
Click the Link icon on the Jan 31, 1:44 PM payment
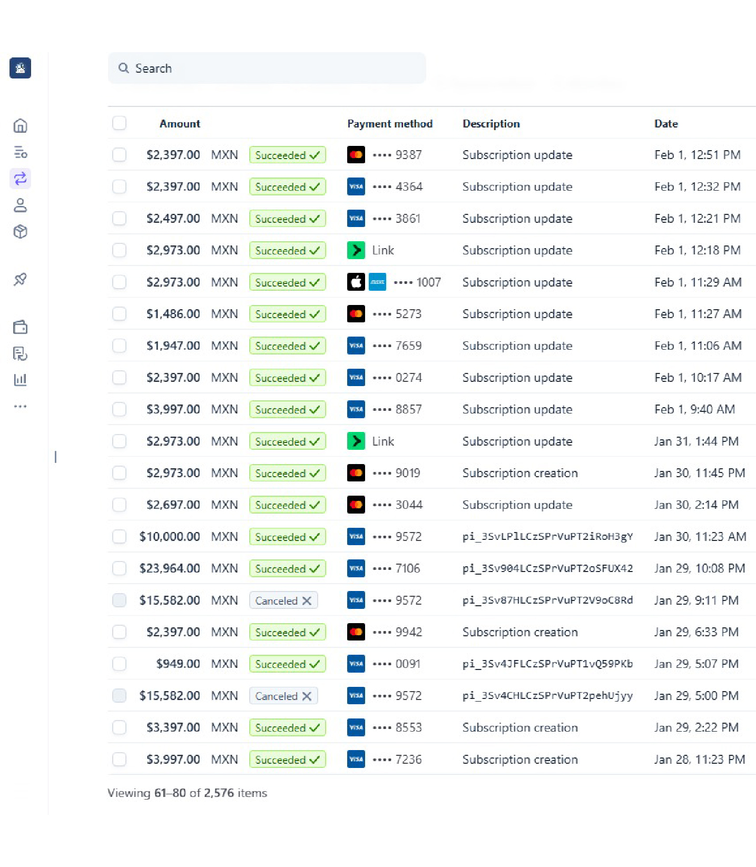click(x=356, y=441)
